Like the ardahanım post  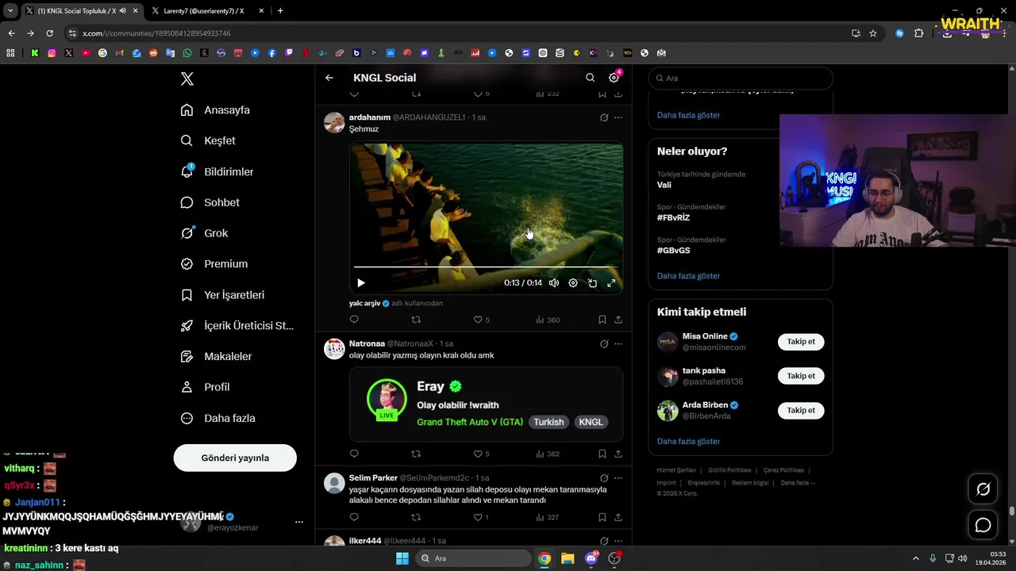[x=478, y=320]
